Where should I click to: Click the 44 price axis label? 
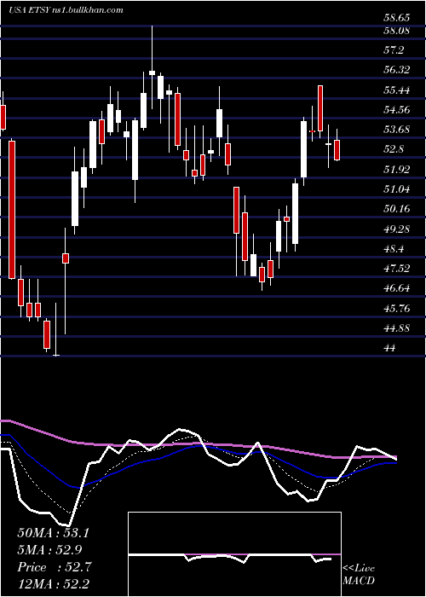click(x=390, y=348)
